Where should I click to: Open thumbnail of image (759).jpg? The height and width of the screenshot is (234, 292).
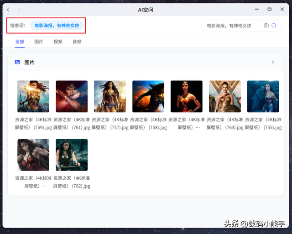tap(33, 96)
